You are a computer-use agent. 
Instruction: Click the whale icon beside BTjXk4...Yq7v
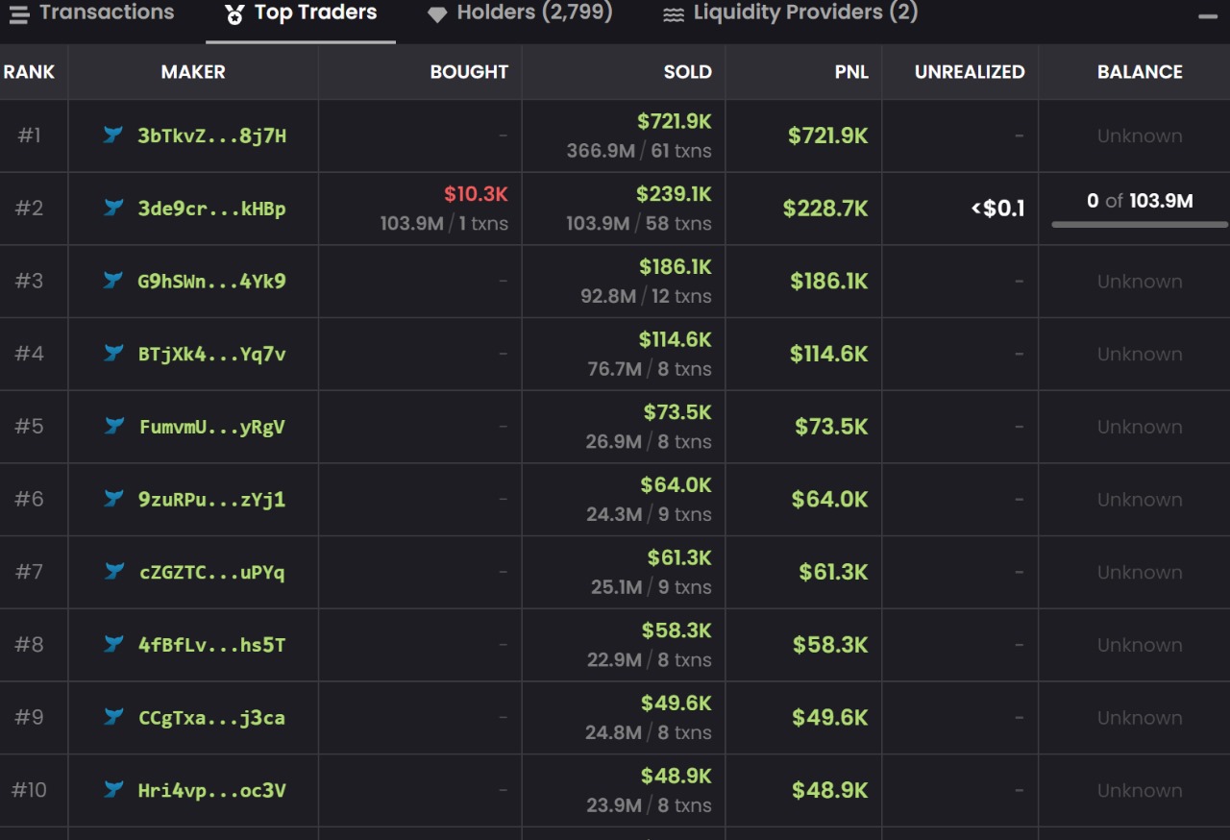[113, 354]
